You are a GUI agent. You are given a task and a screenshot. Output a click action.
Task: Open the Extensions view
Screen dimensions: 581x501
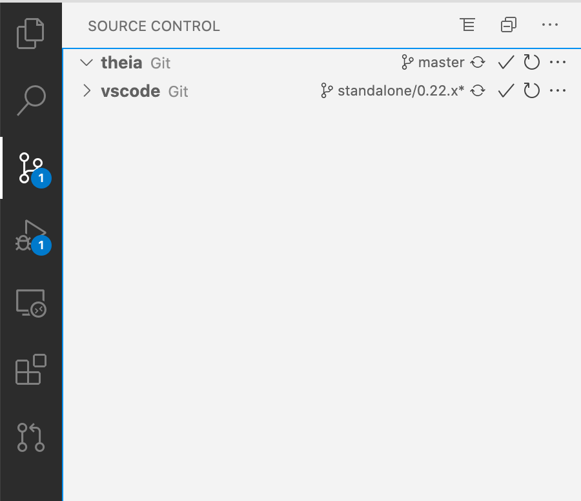pos(31,369)
